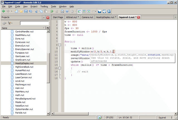
Task: Click the Print toolbar icon
Action: tap(62, 11)
